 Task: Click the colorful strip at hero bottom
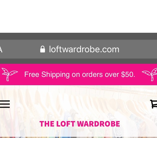[78, 137]
